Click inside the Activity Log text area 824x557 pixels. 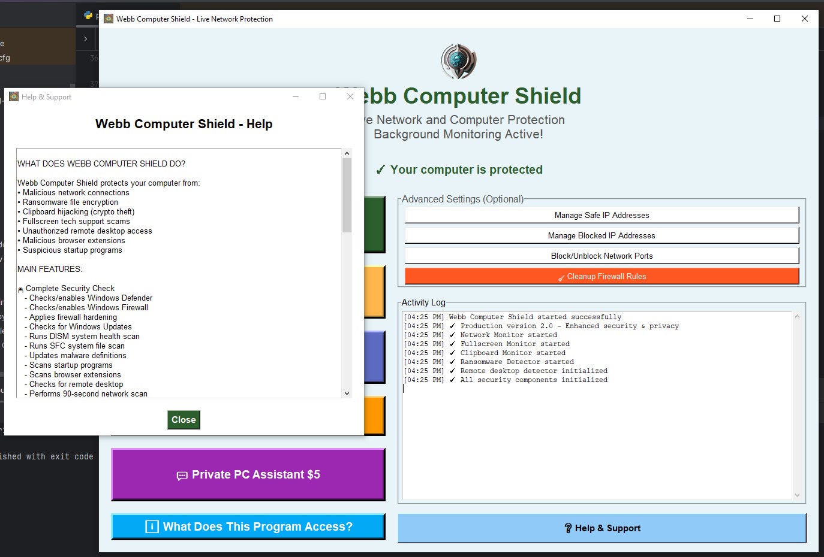(x=597, y=404)
